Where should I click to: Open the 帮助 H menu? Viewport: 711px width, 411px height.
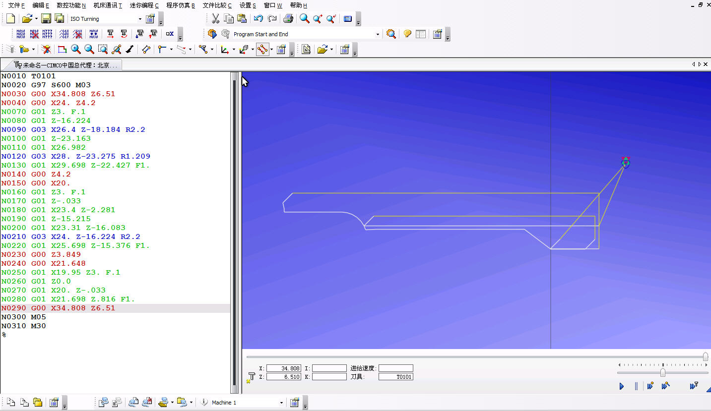299,5
